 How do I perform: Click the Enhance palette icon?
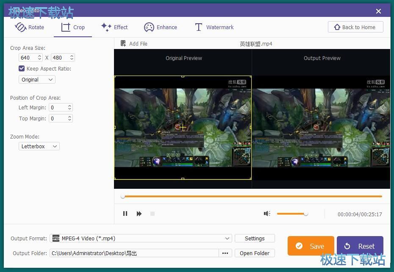tap(149, 27)
